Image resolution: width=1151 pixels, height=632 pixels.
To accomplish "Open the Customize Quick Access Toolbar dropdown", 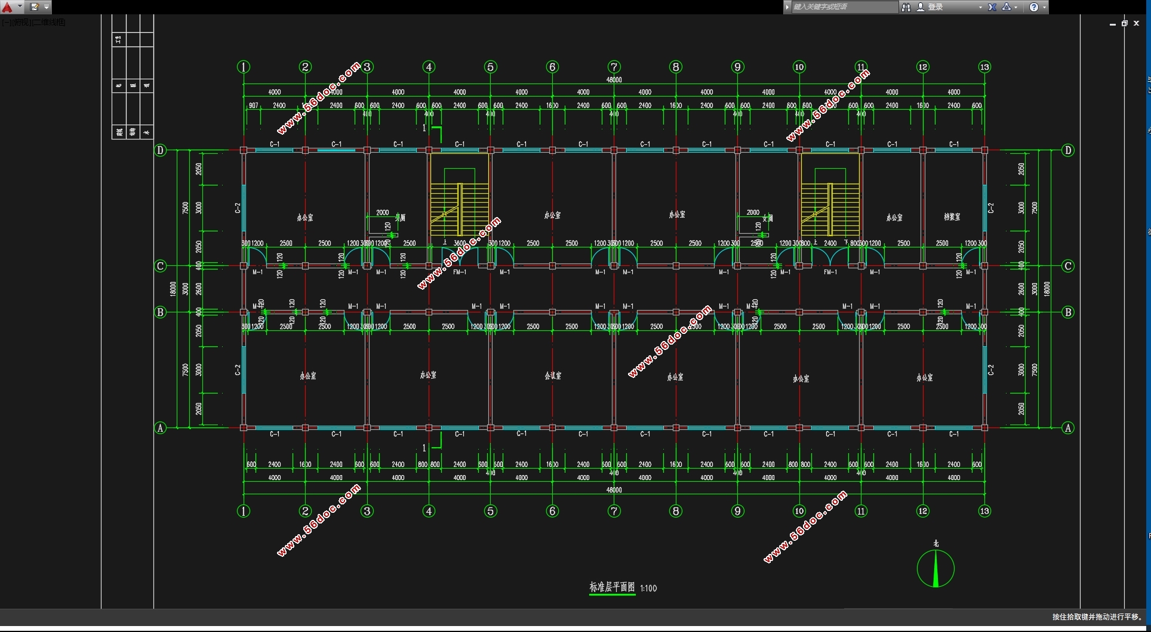I will pos(47,7).
